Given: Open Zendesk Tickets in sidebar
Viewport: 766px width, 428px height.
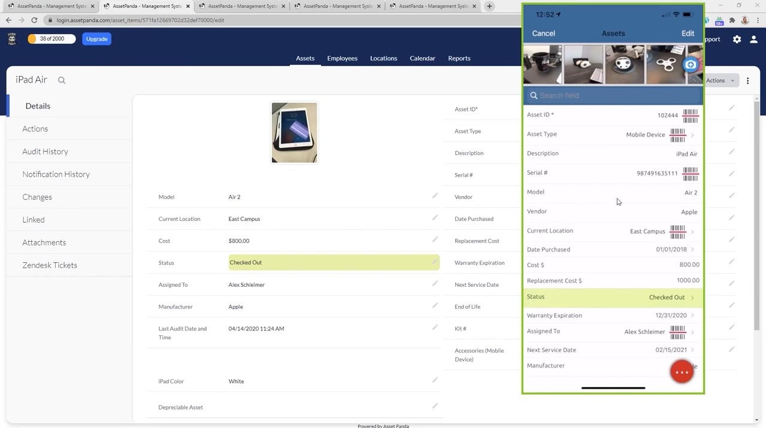Looking at the screenshot, I should (69, 265).
